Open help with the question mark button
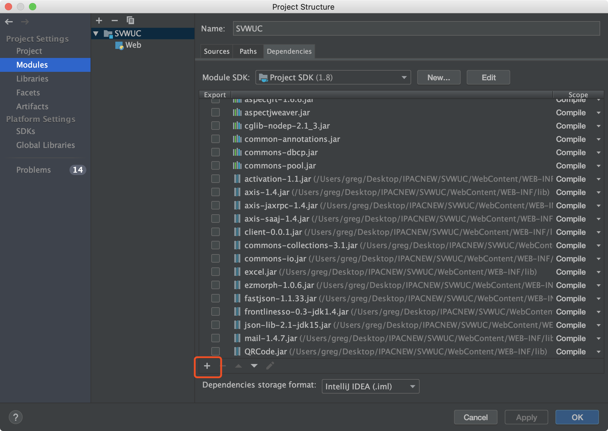The image size is (608, 431). pyautogui.click(x=16, y=417)
